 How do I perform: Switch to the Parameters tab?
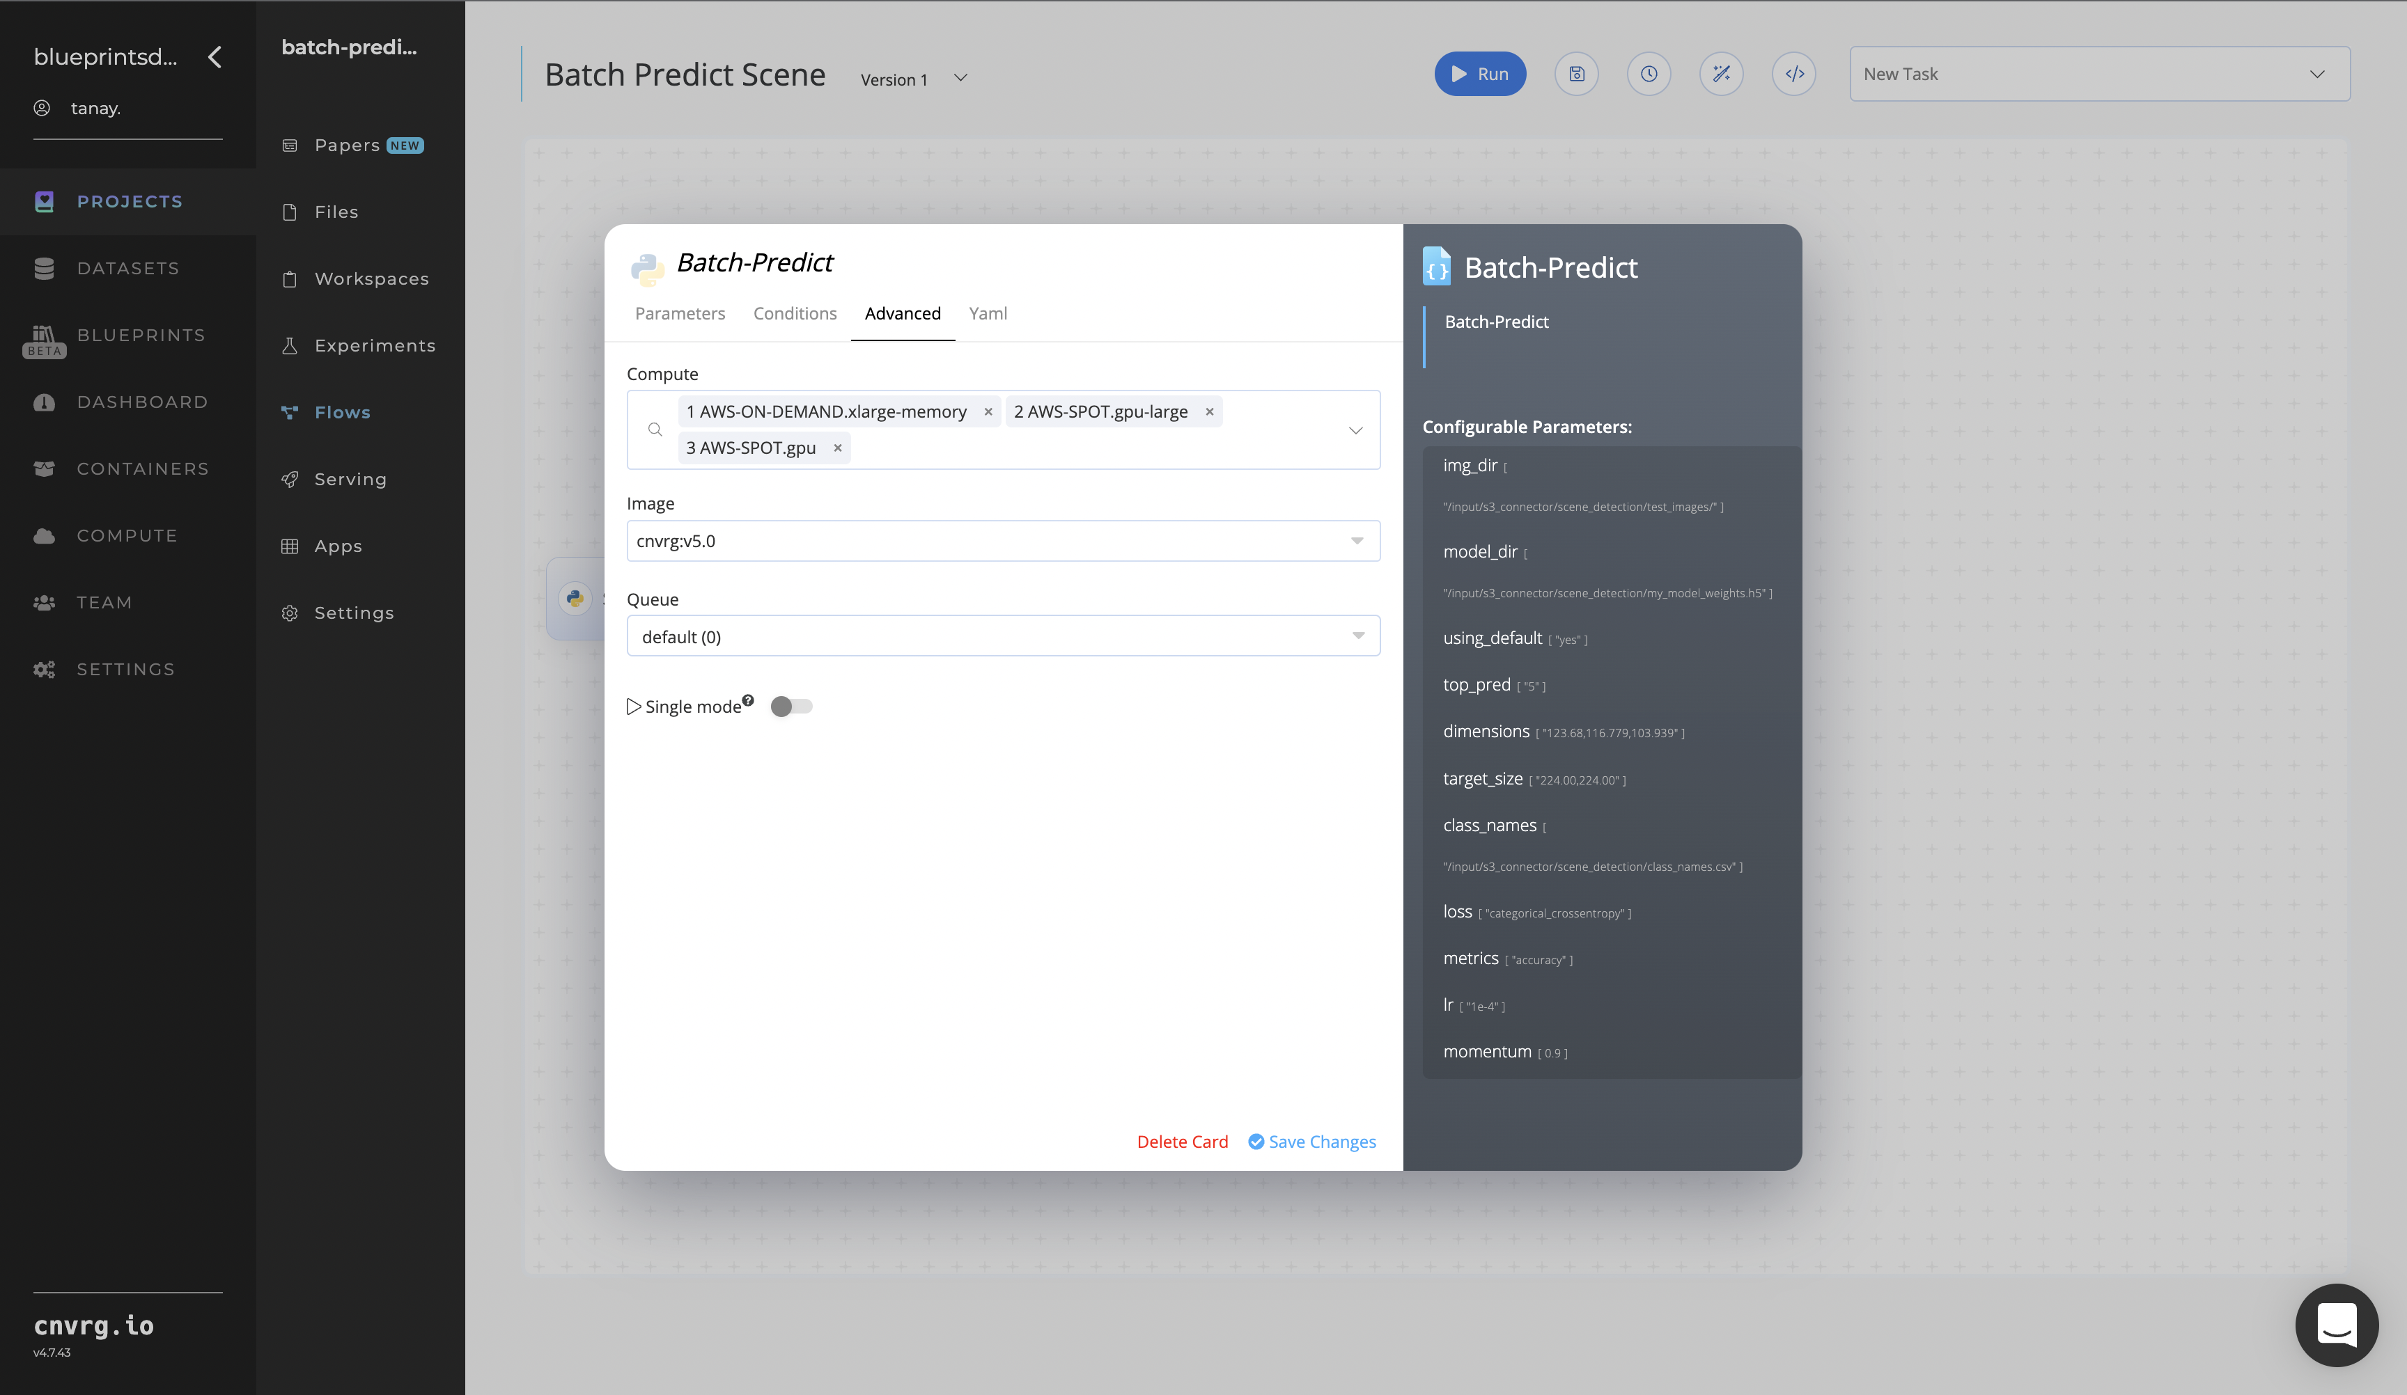pyautogui.click(x=680, y=313)
